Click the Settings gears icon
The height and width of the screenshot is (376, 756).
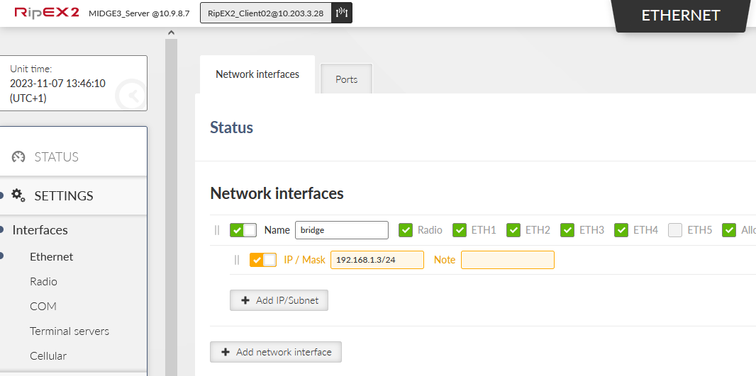point(18,195)
